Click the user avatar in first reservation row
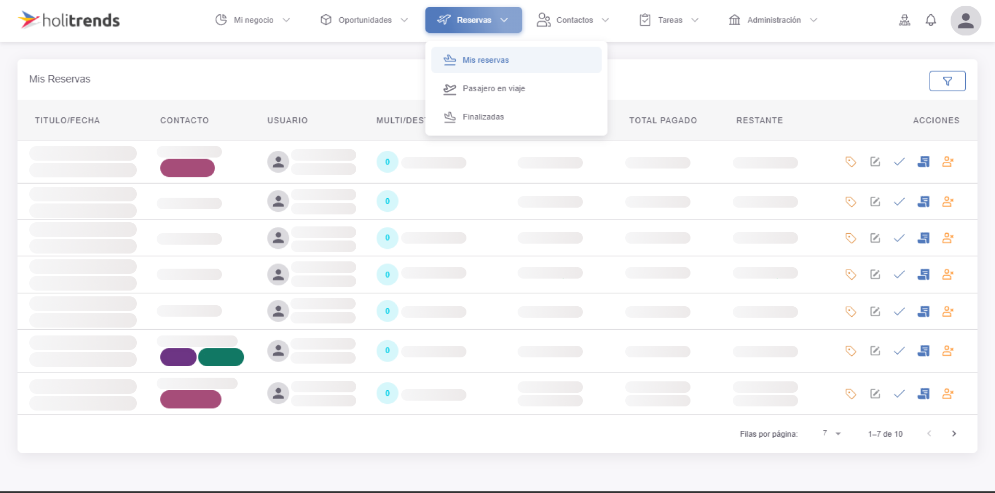Image resolution: width=995 pixels, height=493 pixels. 278,162
